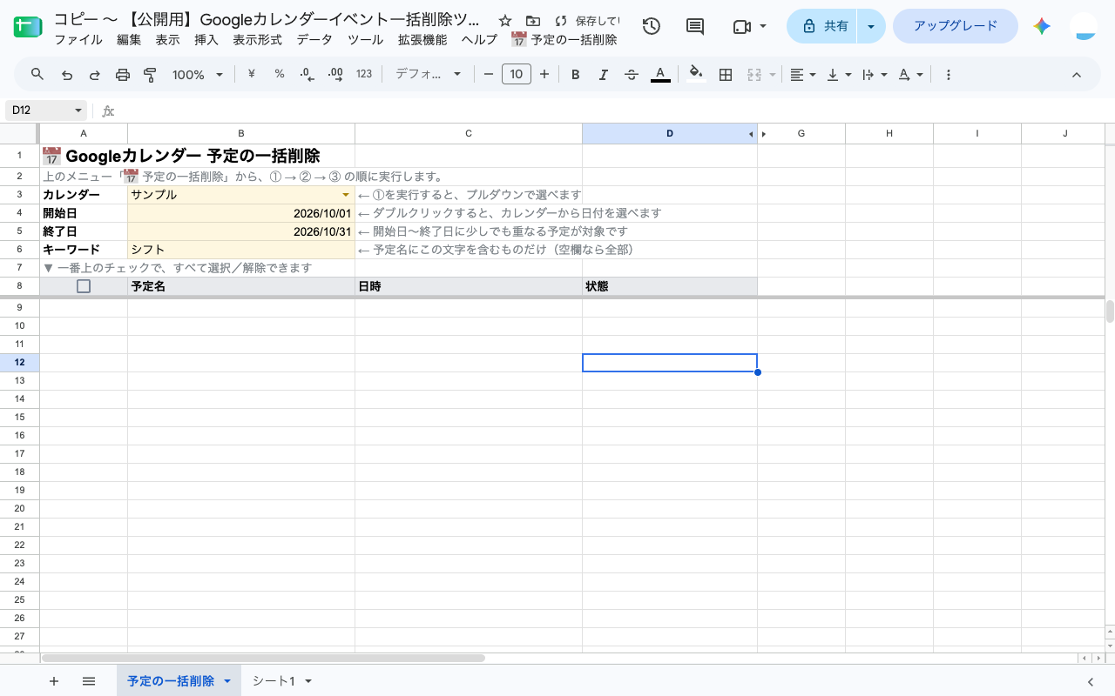Open horizontal align dropdown

[x=803, y=75]
